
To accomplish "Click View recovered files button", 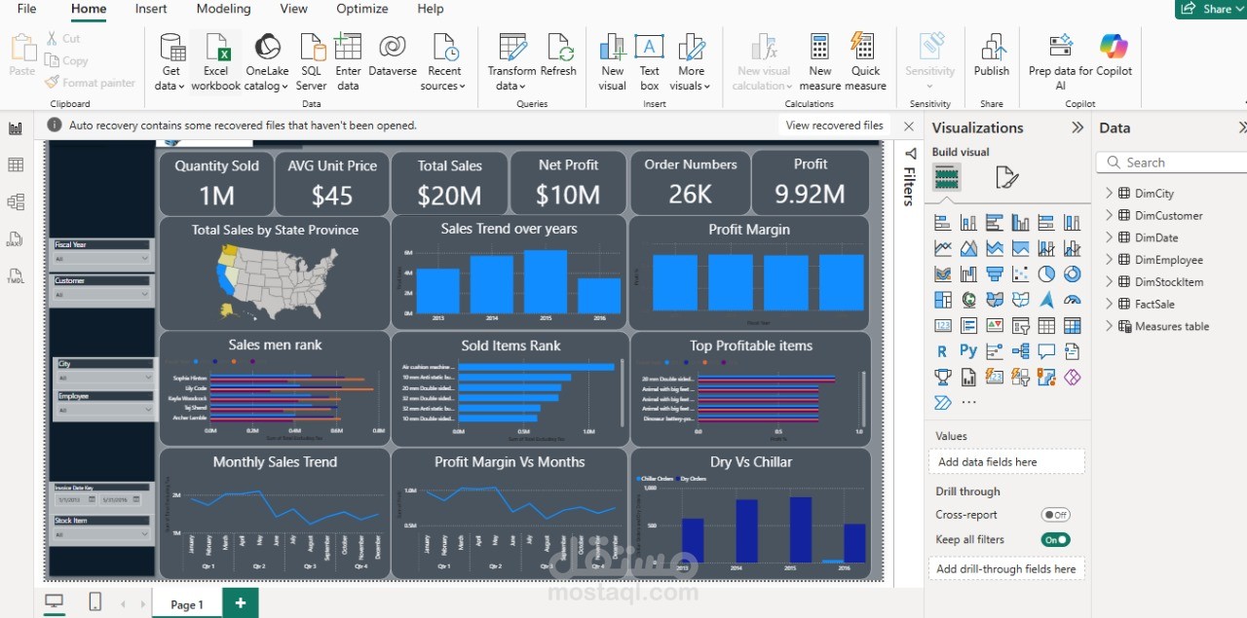I will point(834,126).
